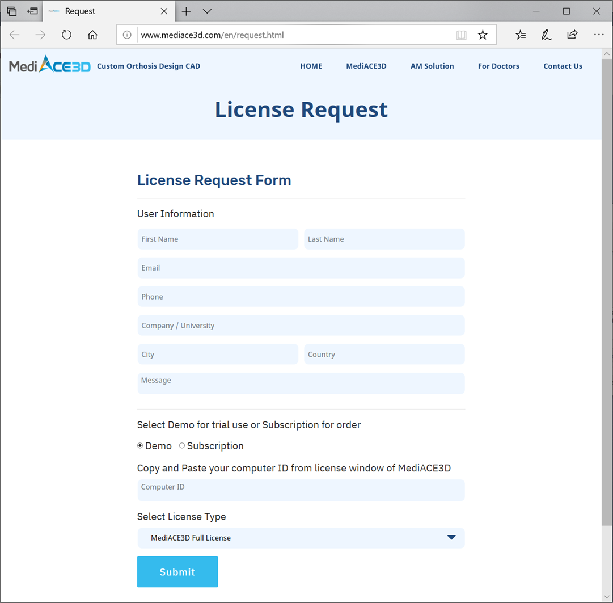Open site information icon in address bar
The image size is (613, 603).
tap(127, 35)
